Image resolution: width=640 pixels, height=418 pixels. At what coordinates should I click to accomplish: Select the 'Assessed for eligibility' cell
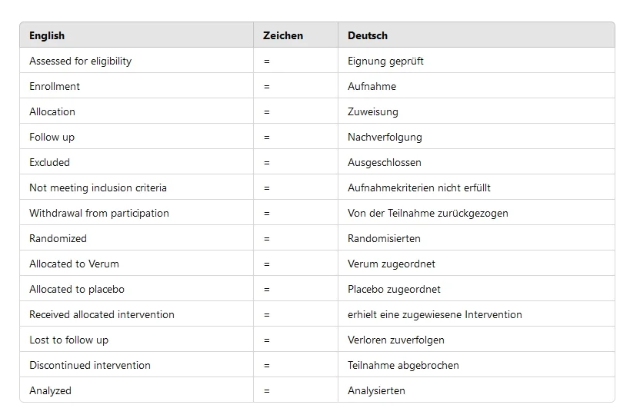pos(80,61)
